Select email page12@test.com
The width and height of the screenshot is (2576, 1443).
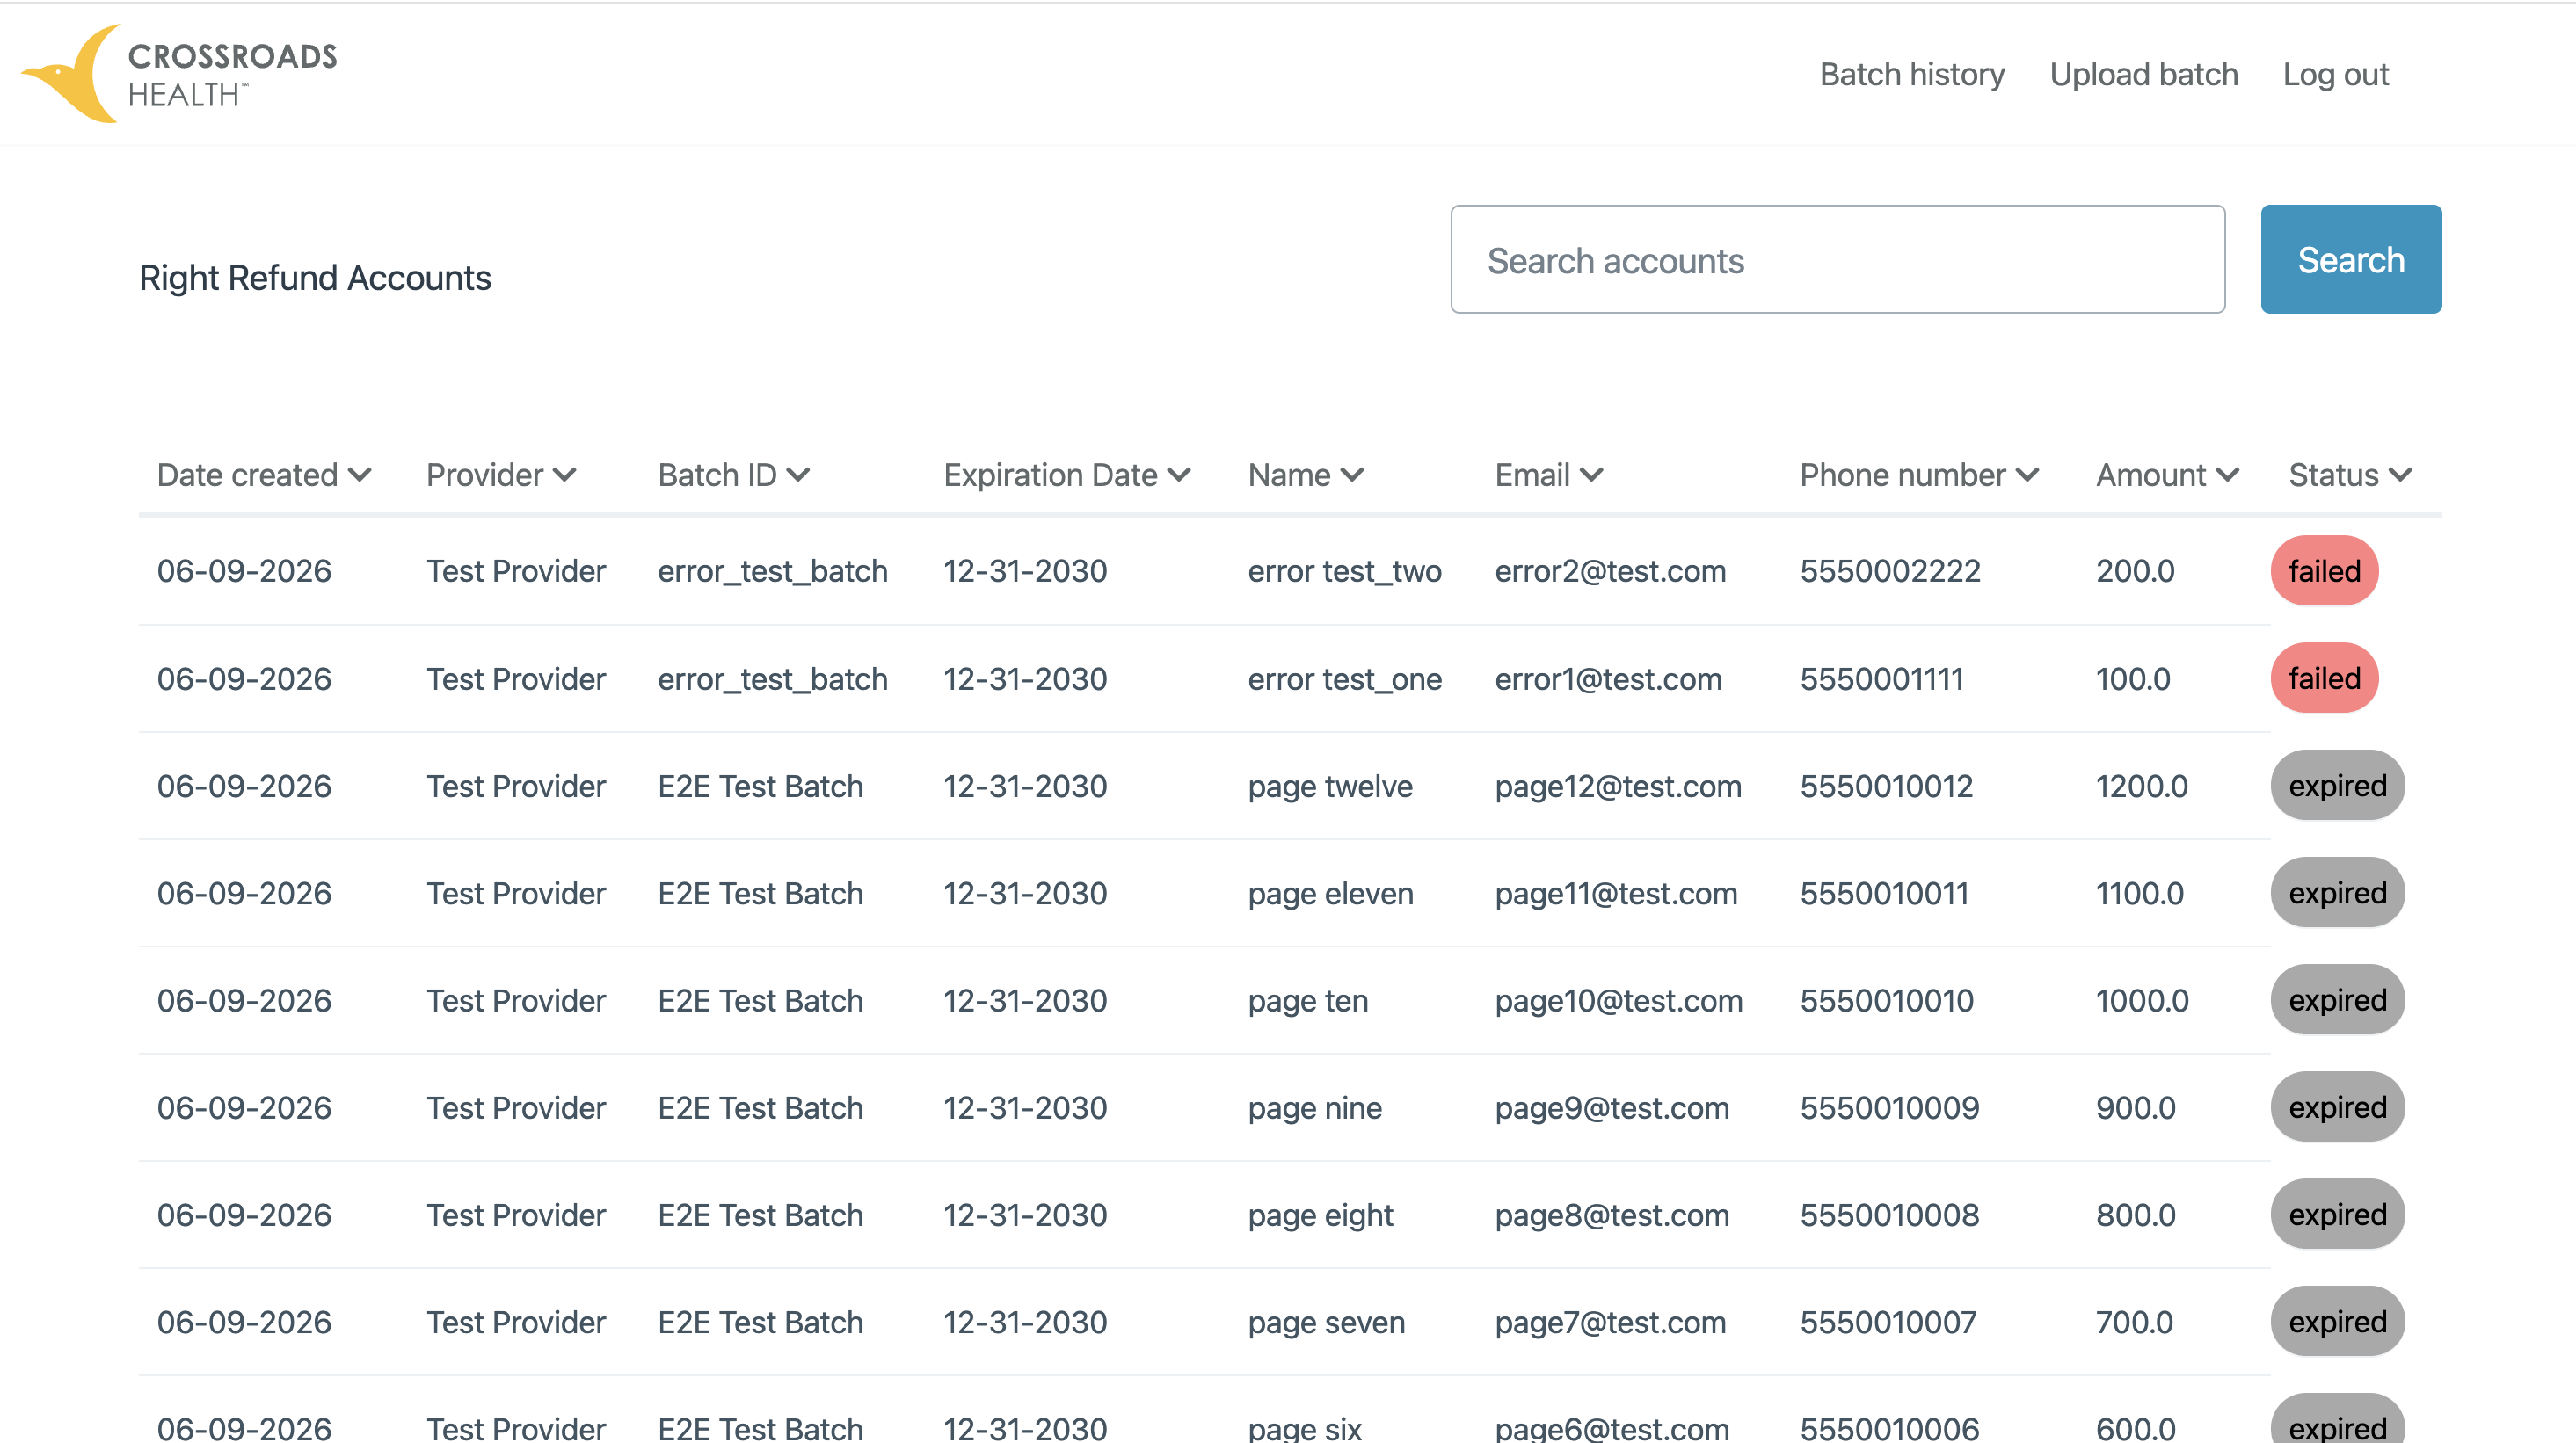coord(1618,787)
